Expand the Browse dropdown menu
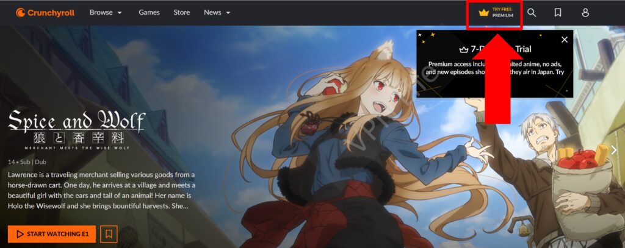 click(x=106, y=12)
